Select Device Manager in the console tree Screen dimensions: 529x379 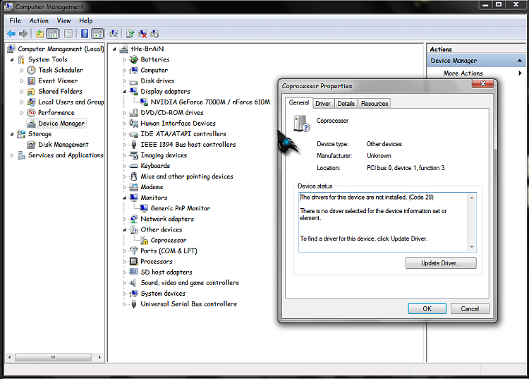pyautogui.click(x=61, y=124)
